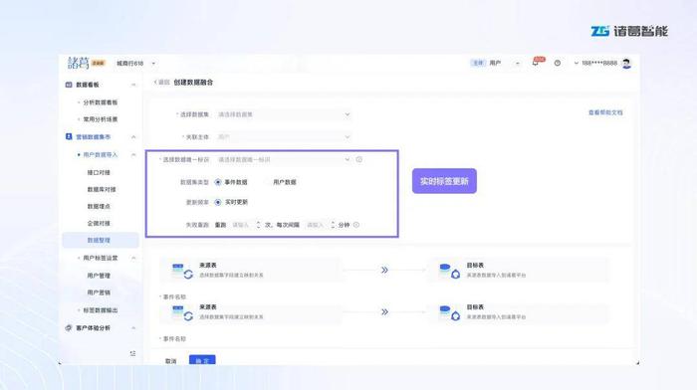Go to 数据库对接 menu item
This screenshot has height=390, width=697.
[102, 189]
